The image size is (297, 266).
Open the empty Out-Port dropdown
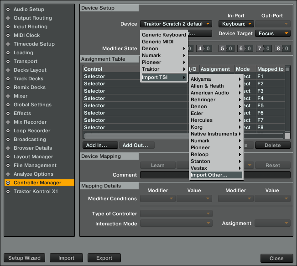pos(272,24)
